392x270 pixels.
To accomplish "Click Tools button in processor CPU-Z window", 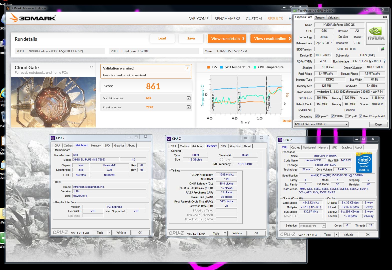I will click(327, 234).
